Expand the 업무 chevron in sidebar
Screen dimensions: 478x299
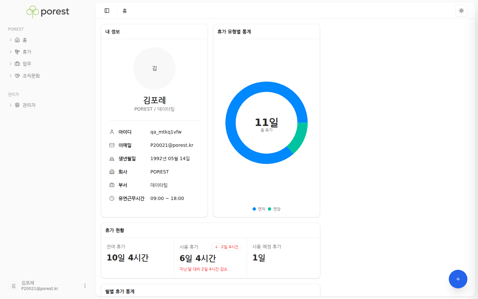coord(11,64)
